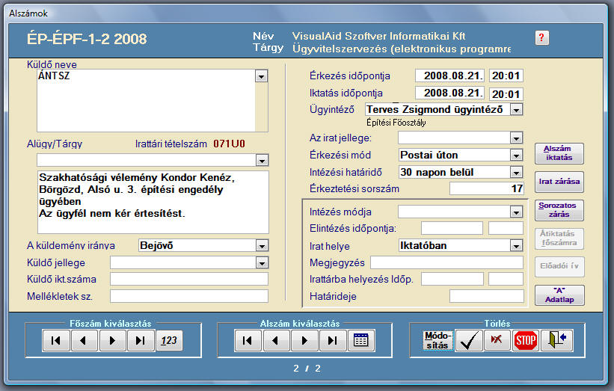
Task: Open A küldemény iránya dropdown
Action: point(262,246)
